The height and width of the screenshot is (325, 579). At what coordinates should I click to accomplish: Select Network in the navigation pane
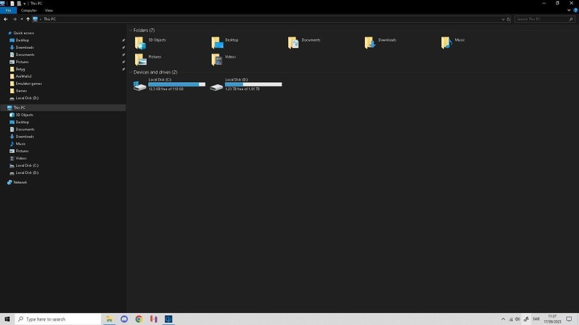(x=20, y=182)
